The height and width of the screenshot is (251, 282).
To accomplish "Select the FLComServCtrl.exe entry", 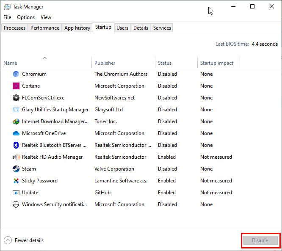I will click(43, 98).
